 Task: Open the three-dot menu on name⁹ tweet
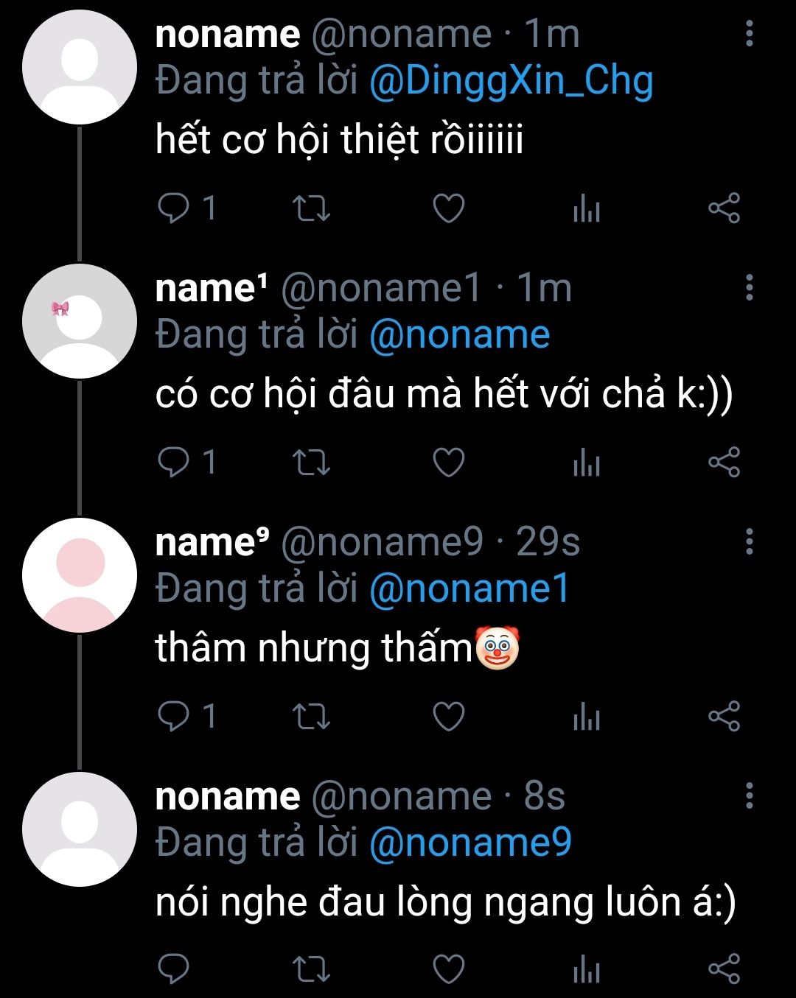coord(750,541)
